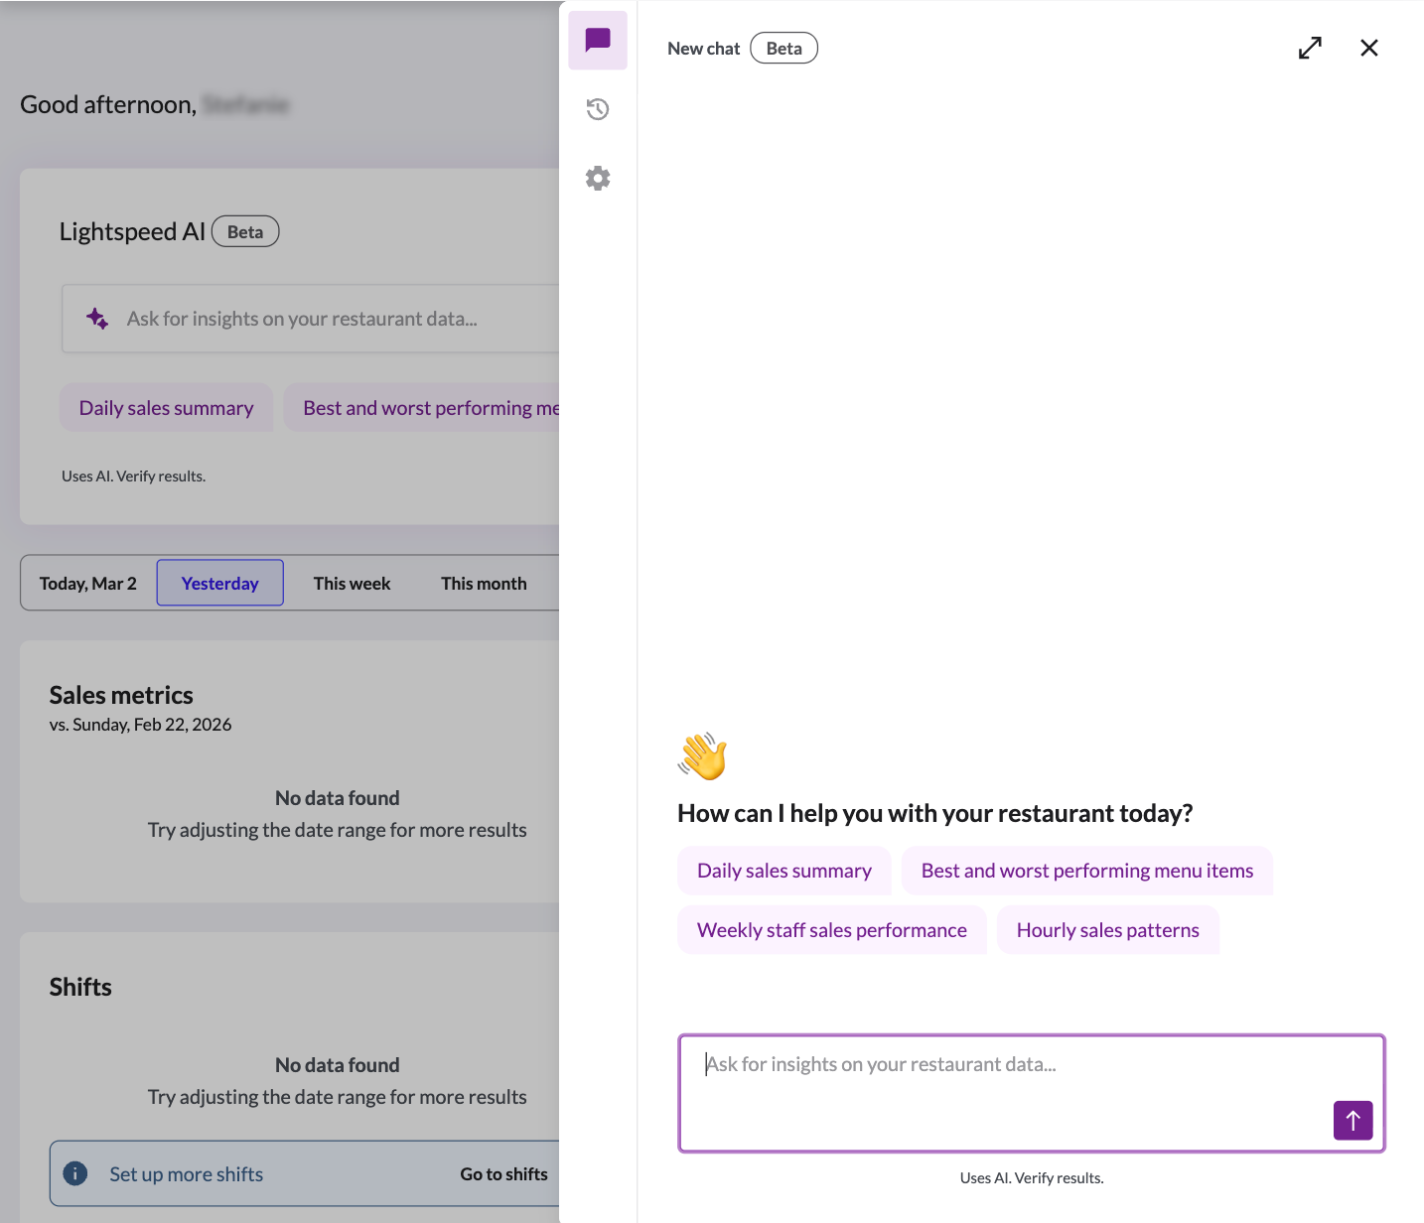The width and height of the screenshot is (1424, 1223).
Task: Send message with the purple arrow button
Action: (x=1353, y=1120)
